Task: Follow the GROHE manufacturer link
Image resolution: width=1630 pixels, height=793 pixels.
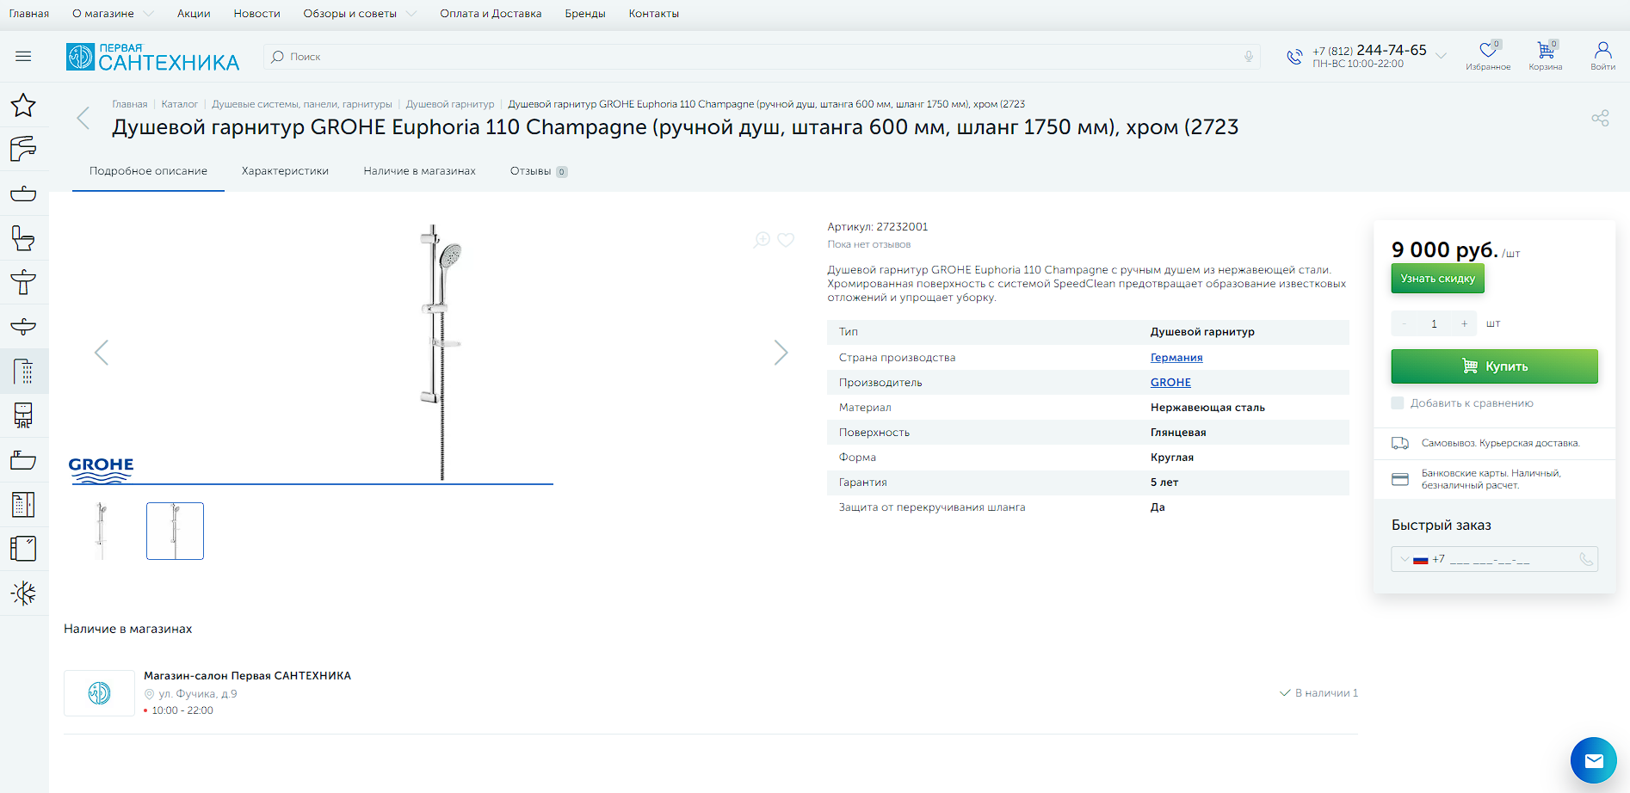Action: [1170, 383]
